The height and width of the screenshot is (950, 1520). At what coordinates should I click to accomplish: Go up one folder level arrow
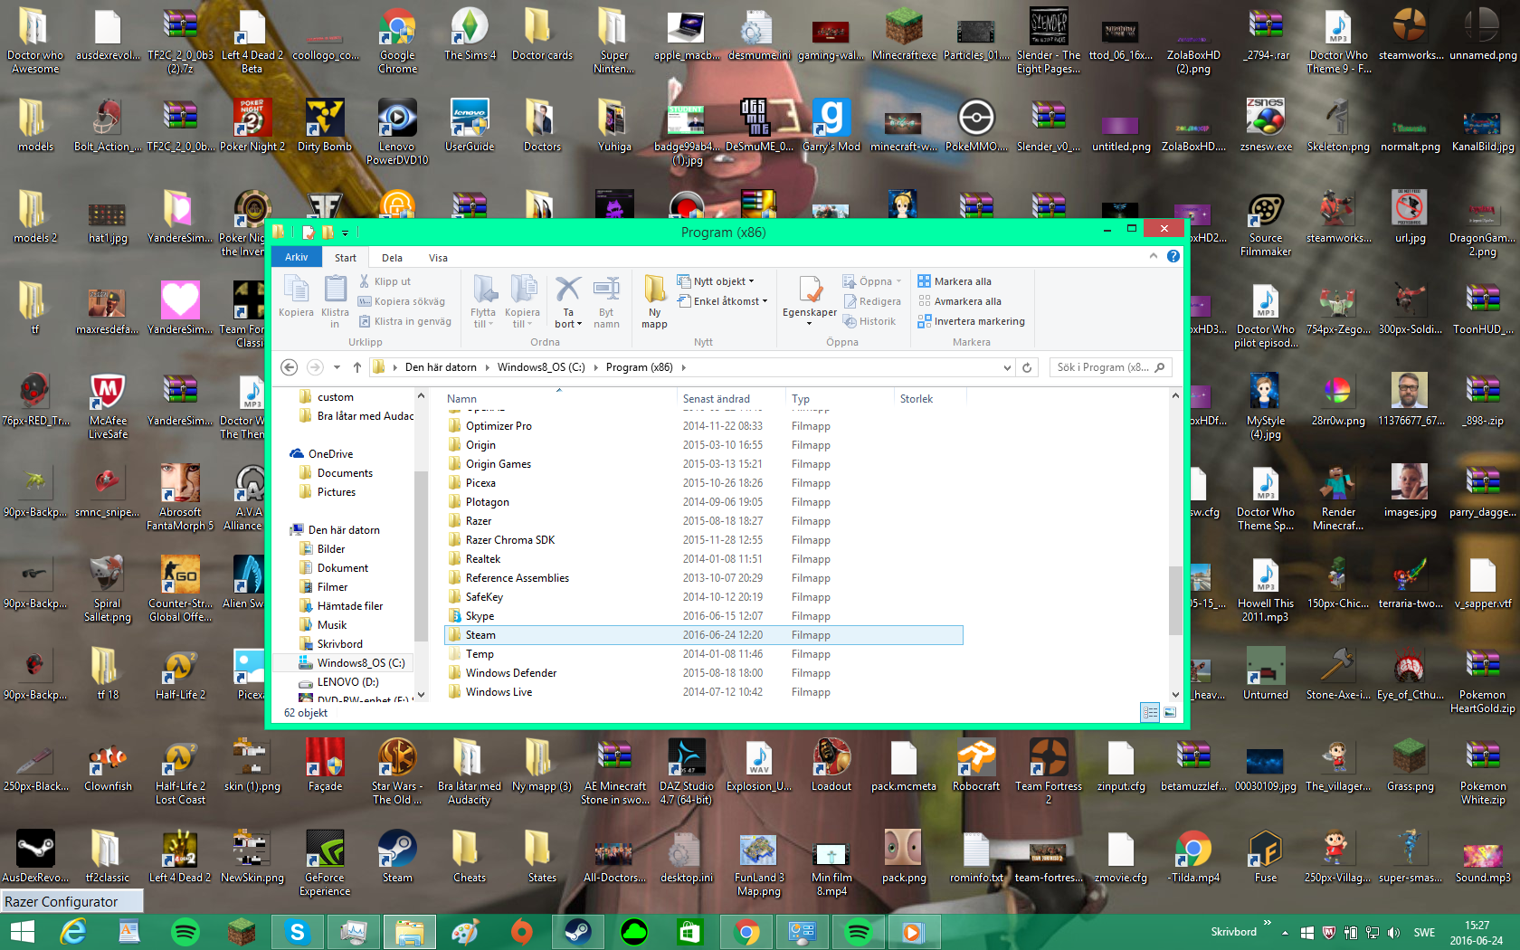(357, 367)
